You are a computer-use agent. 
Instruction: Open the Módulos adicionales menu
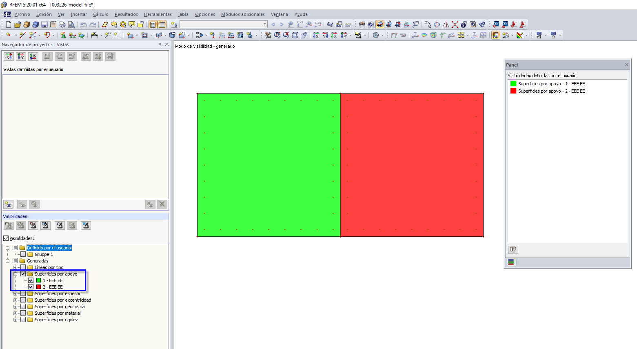tap(243, 14)
